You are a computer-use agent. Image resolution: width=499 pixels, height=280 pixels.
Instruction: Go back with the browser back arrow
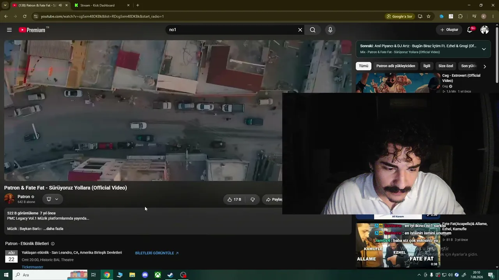(6, 16)
